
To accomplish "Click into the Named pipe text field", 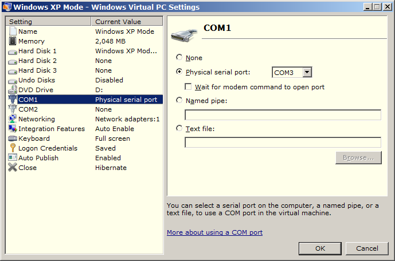I will pos(283,115).
